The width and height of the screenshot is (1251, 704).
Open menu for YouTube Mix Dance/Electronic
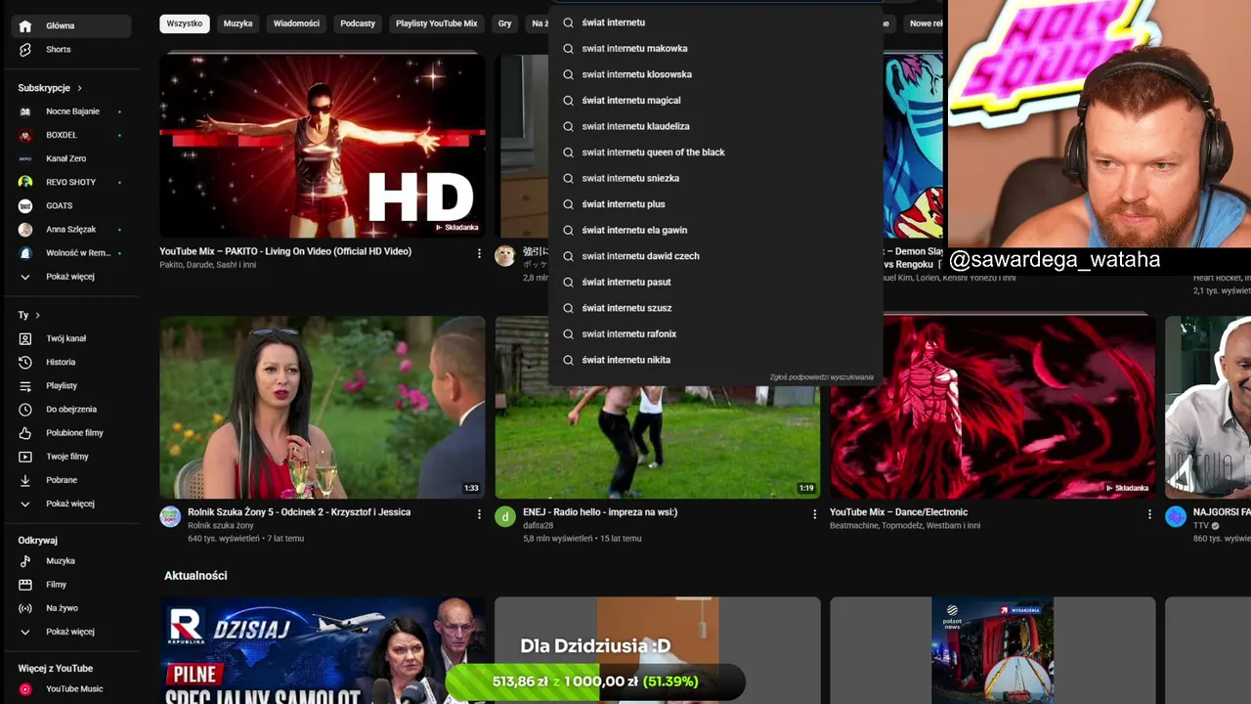coord(1149,514)
